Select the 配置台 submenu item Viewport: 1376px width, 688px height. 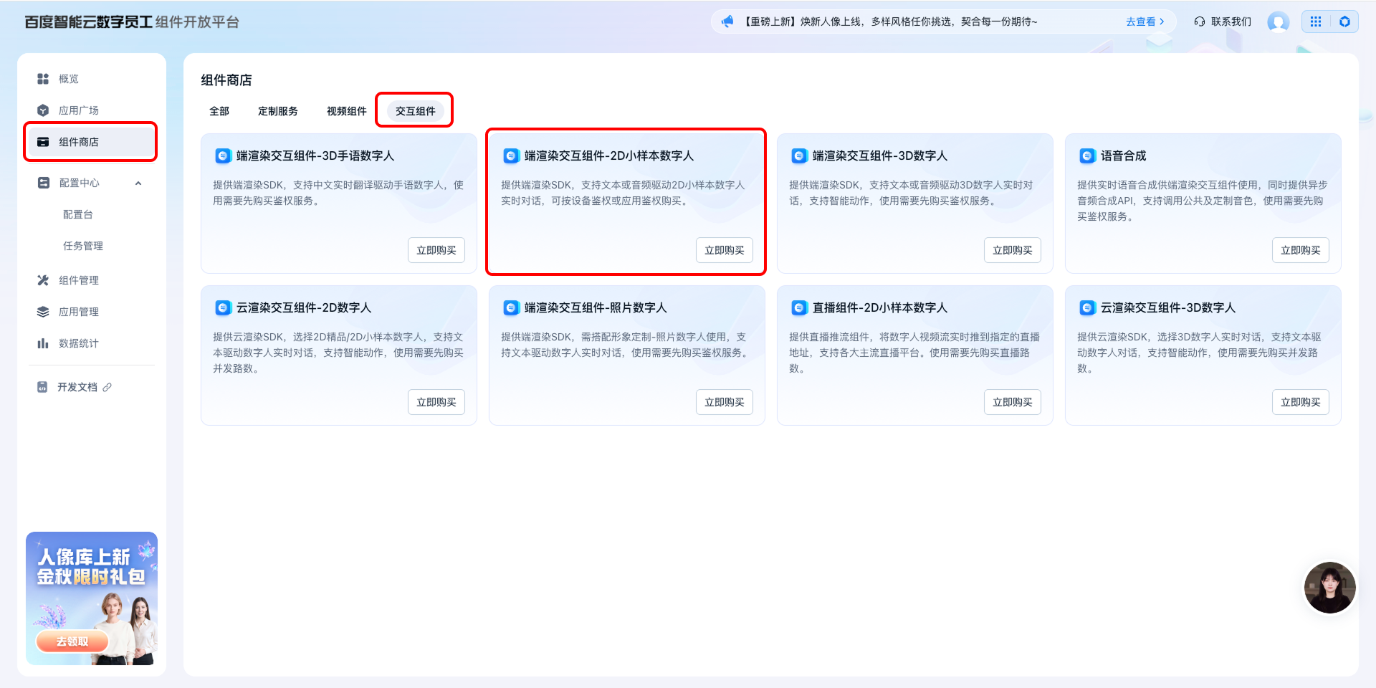pos(78,214)
